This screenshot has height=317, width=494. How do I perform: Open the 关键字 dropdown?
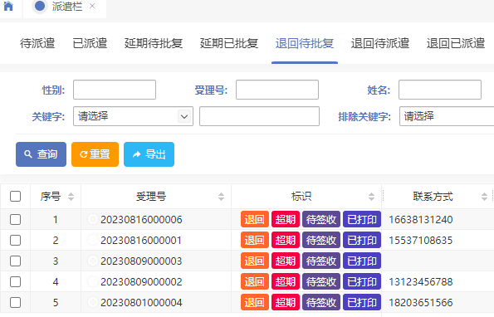pyautogui.click(x=134, y=116)
